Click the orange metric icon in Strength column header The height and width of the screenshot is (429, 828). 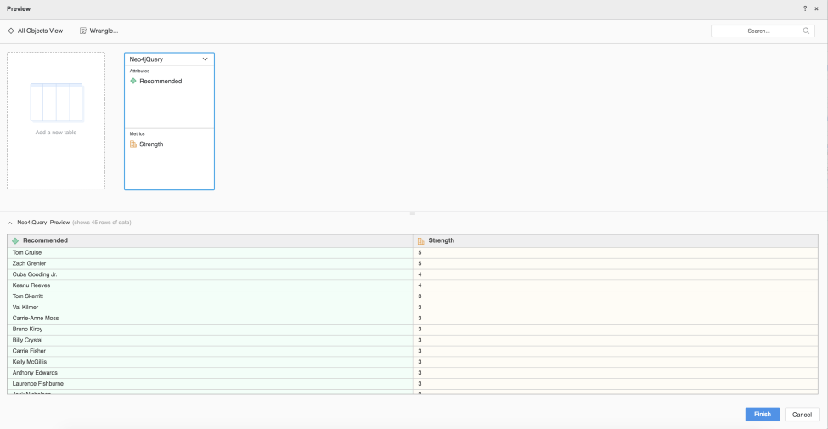pyautogui.click(x=420, y=240)
